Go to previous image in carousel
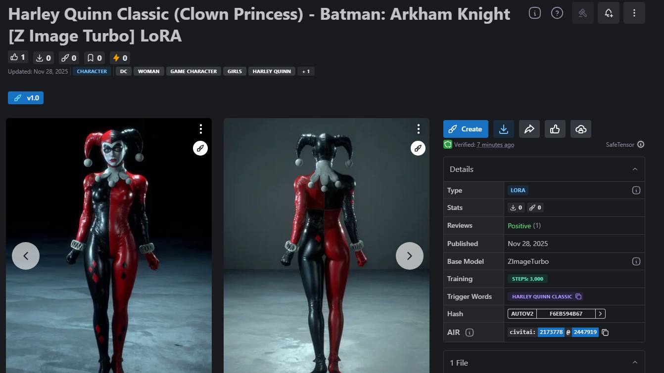This screenshot has width=664, height=373. (26, 255)
